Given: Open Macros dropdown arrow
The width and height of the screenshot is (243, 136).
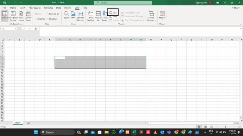Looking at the screenshot, I should click(162, 20).
